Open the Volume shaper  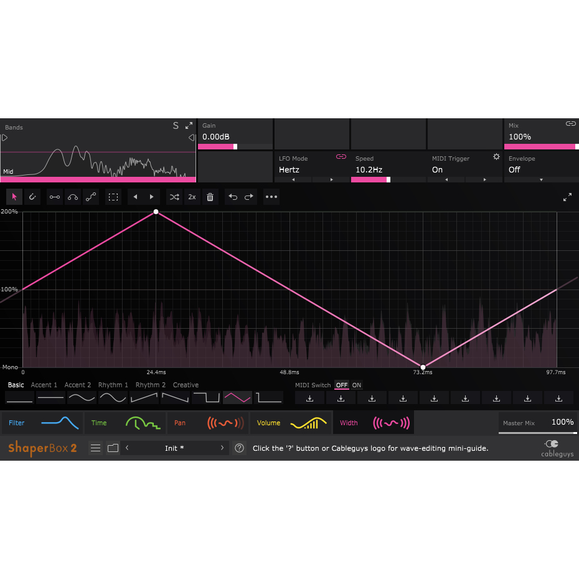tap(291, 423)
